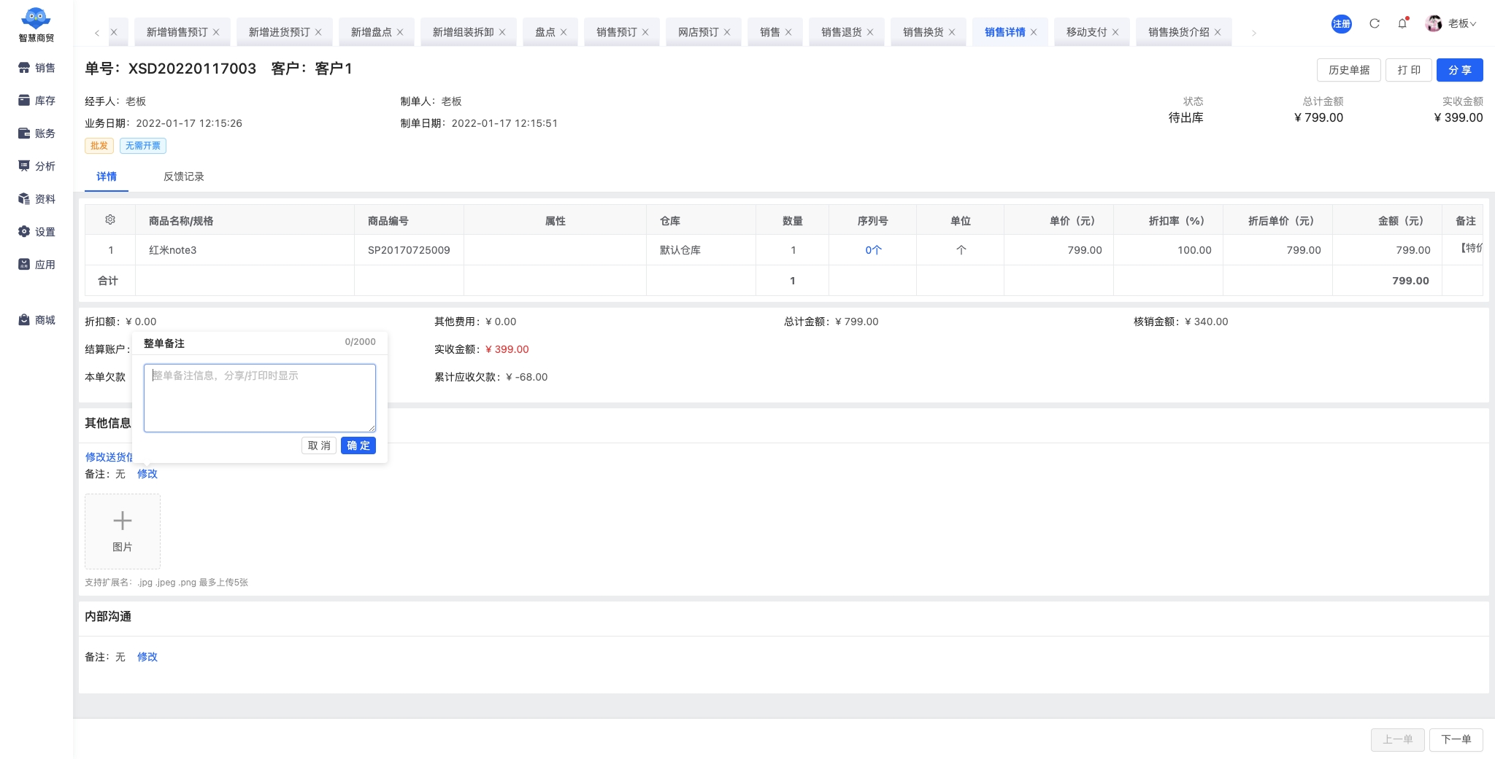Click the blue 分享 button
Viewport: 1495px width, 759px height.
(1460, 70)
